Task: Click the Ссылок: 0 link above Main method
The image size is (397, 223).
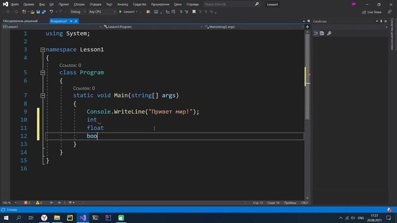Action: tap(84, 88)
